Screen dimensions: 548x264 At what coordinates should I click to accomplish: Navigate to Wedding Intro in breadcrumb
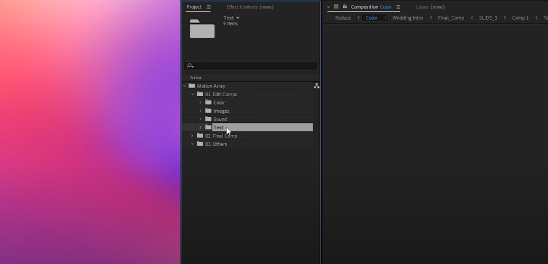(x=407, y=18)
